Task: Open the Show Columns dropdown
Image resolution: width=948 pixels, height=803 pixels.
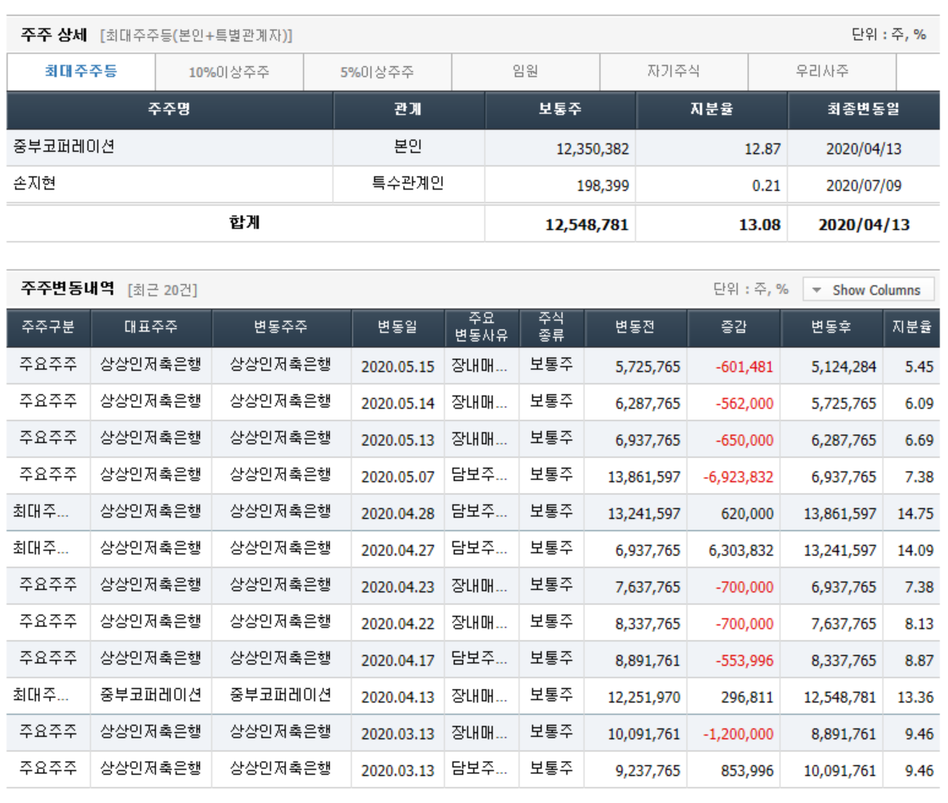Action: (x=868, y=290)
